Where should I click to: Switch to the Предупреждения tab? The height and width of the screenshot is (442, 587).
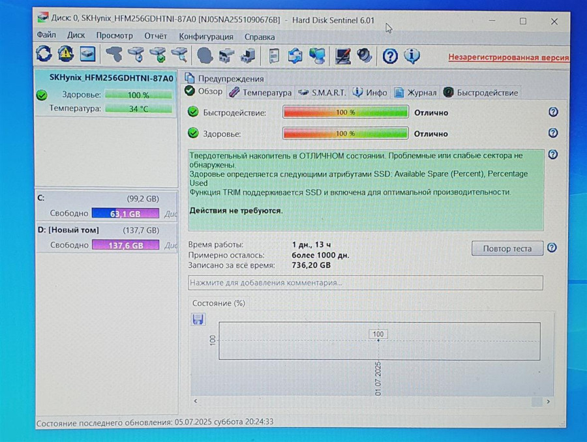tap(225, 78)
